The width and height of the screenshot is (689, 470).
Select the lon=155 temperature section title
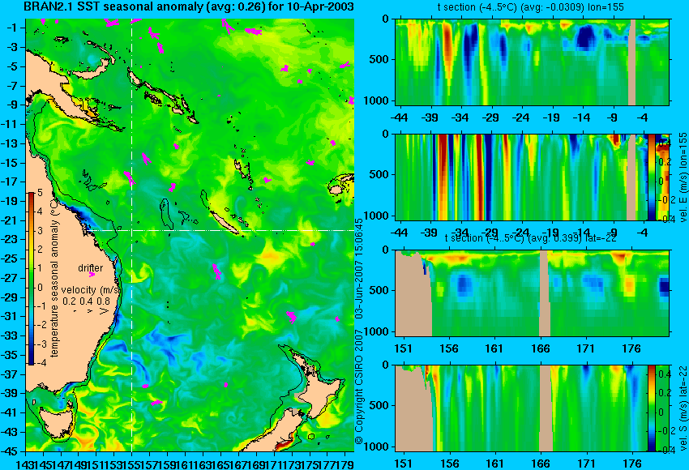(530, 7)
